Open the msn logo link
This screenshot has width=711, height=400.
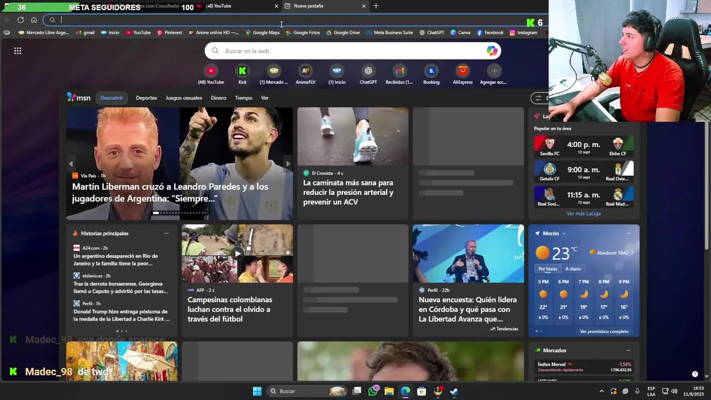click(x=79, y=98)
